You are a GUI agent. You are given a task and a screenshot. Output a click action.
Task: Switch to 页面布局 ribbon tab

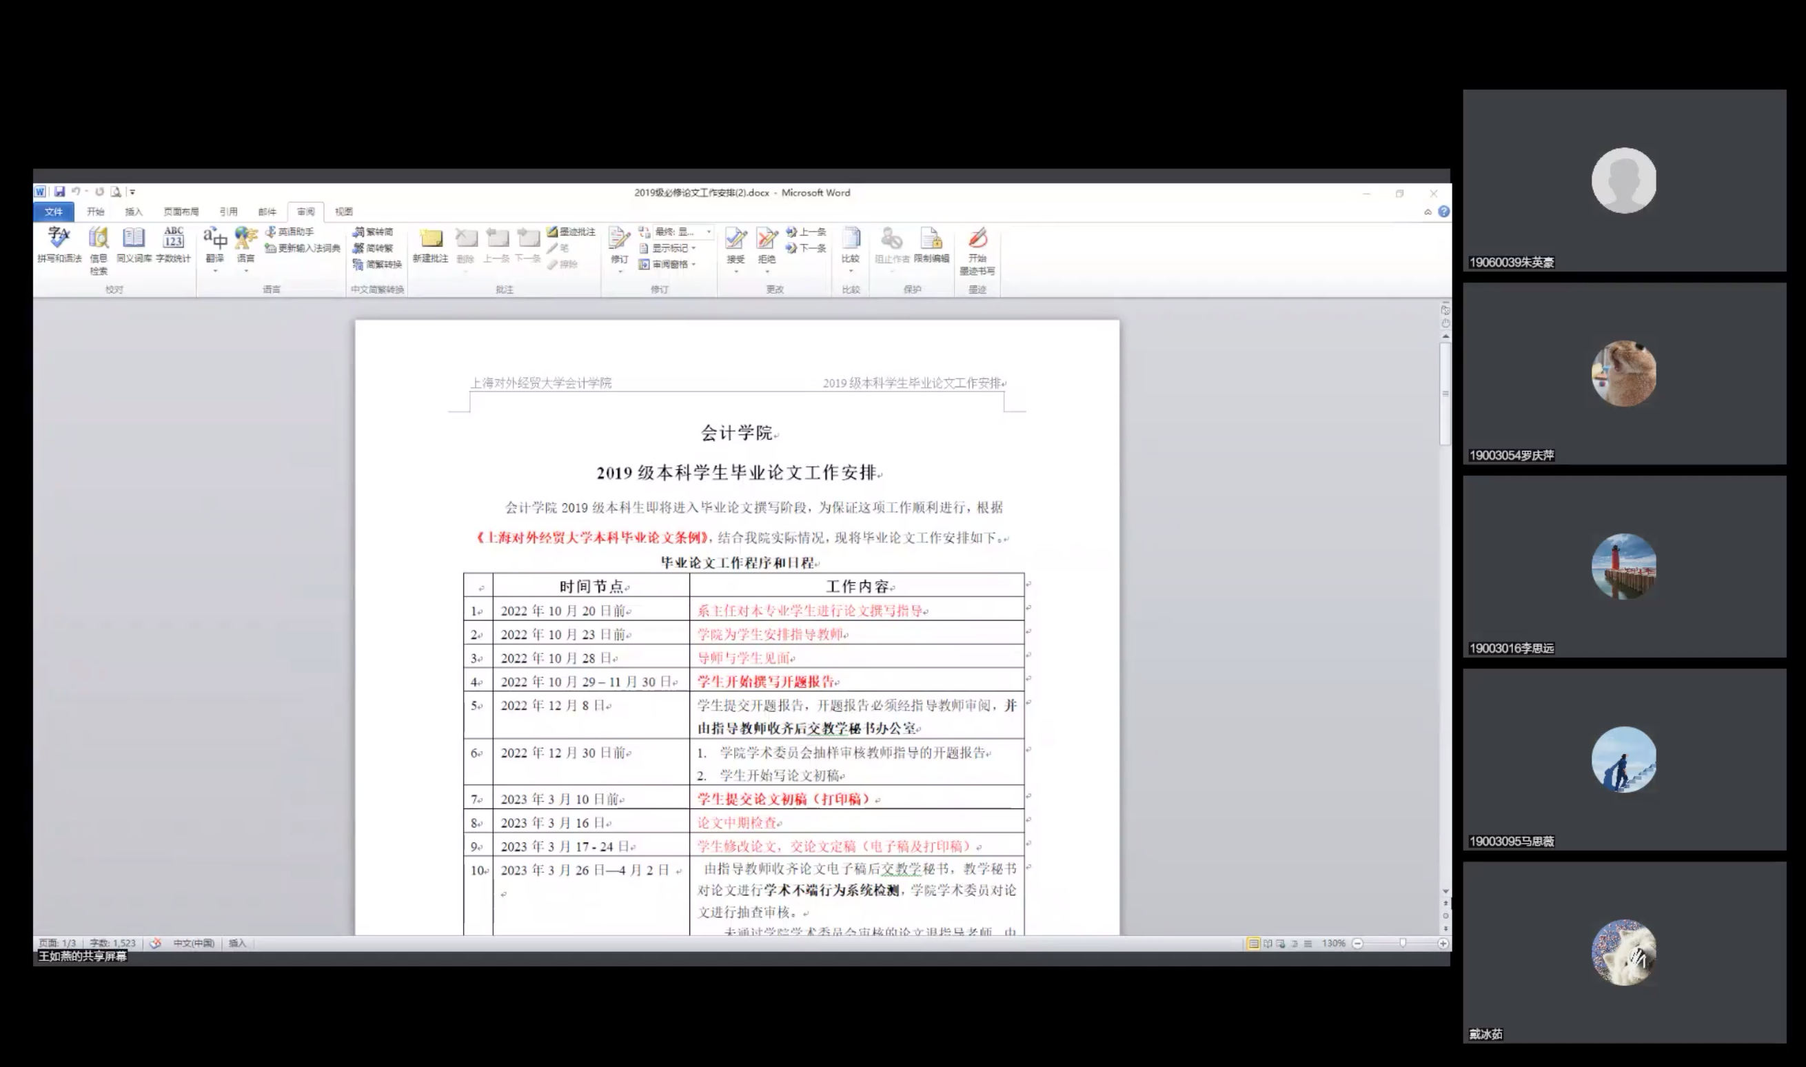click(x=181, y=212)
